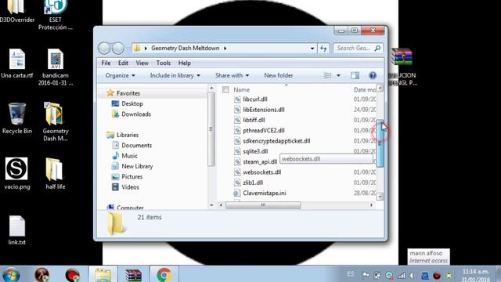This screenshot has height=282, width=501.
Task: Select New Library in navigation pane
Action: [137, 166]
